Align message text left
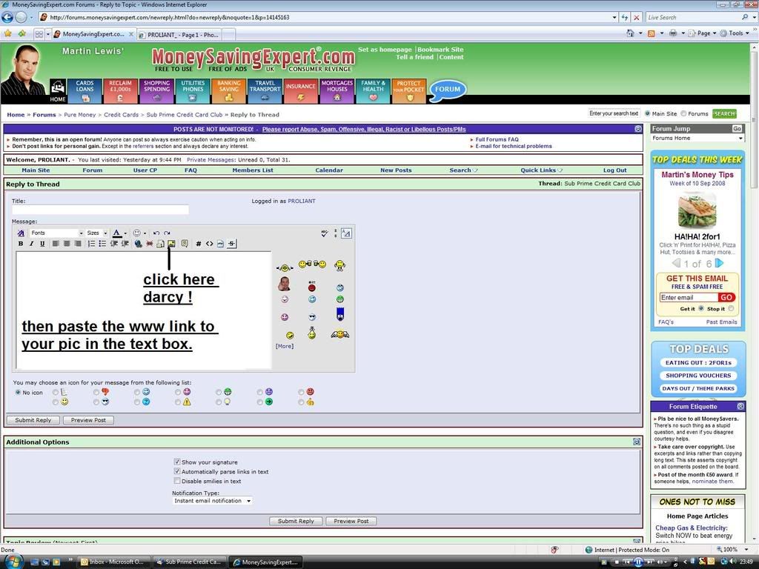The height and width of the screenshot is (569, 759). coord(56,244)
